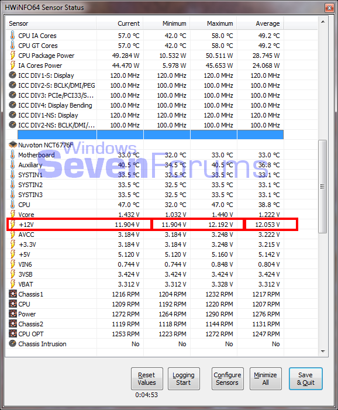Click the elapsed time 0:04:53 text
This screenshot has height=410, width=338.
tap(147, 395)
